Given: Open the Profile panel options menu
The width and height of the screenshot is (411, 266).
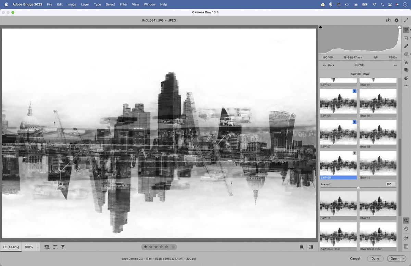Looking at the screenshot, I should [x=395, y=65].
